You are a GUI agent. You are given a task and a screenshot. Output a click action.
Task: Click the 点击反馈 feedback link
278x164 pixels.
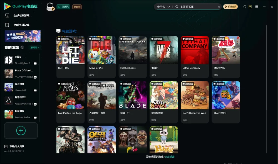(x=170, y=157)
